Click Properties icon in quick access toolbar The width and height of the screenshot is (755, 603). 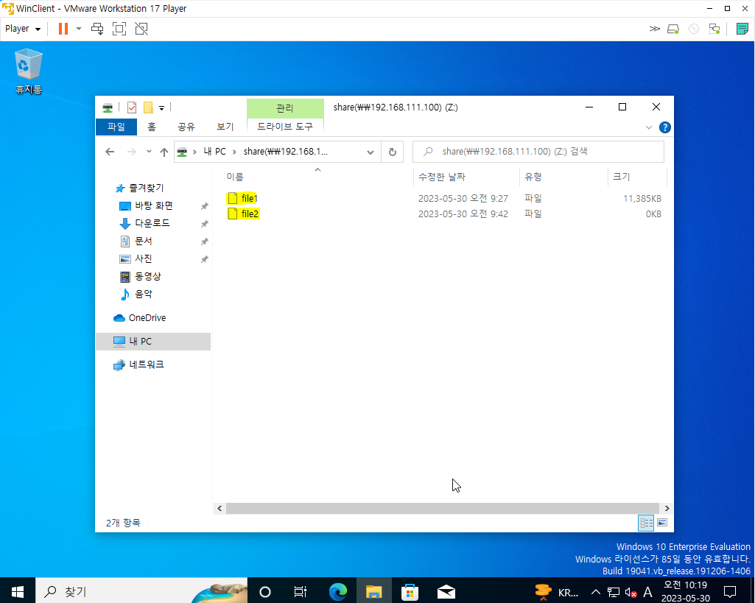tap(131, 107)
